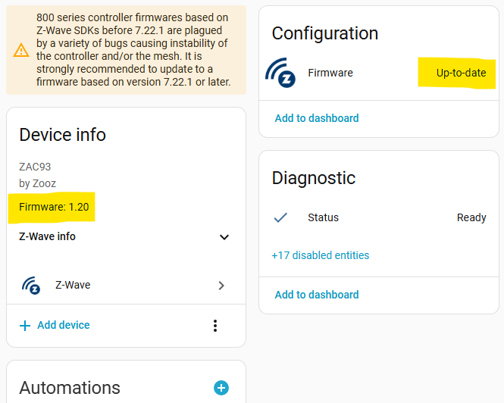Open the Z-Wave integration chevron arrow
The width and height of the screenshot is (504, 403).
(x=221, y=286)
